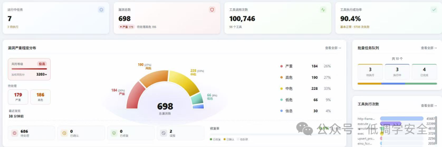
Task: Click the 待处理高危: 186 text
Action: [x=147, y=27]
